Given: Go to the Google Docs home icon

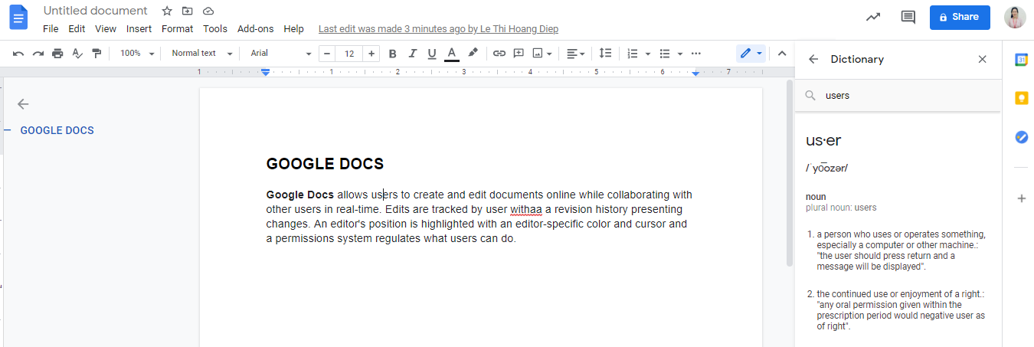Looking at the screenshot, I should (18, 18).
